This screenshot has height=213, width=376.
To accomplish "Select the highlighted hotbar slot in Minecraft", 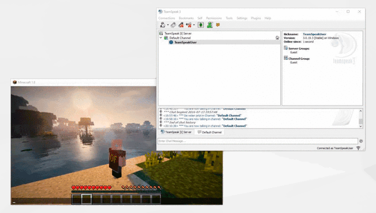I will (86, 199).
